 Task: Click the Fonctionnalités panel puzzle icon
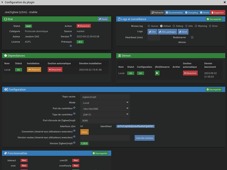click(5, 153)
